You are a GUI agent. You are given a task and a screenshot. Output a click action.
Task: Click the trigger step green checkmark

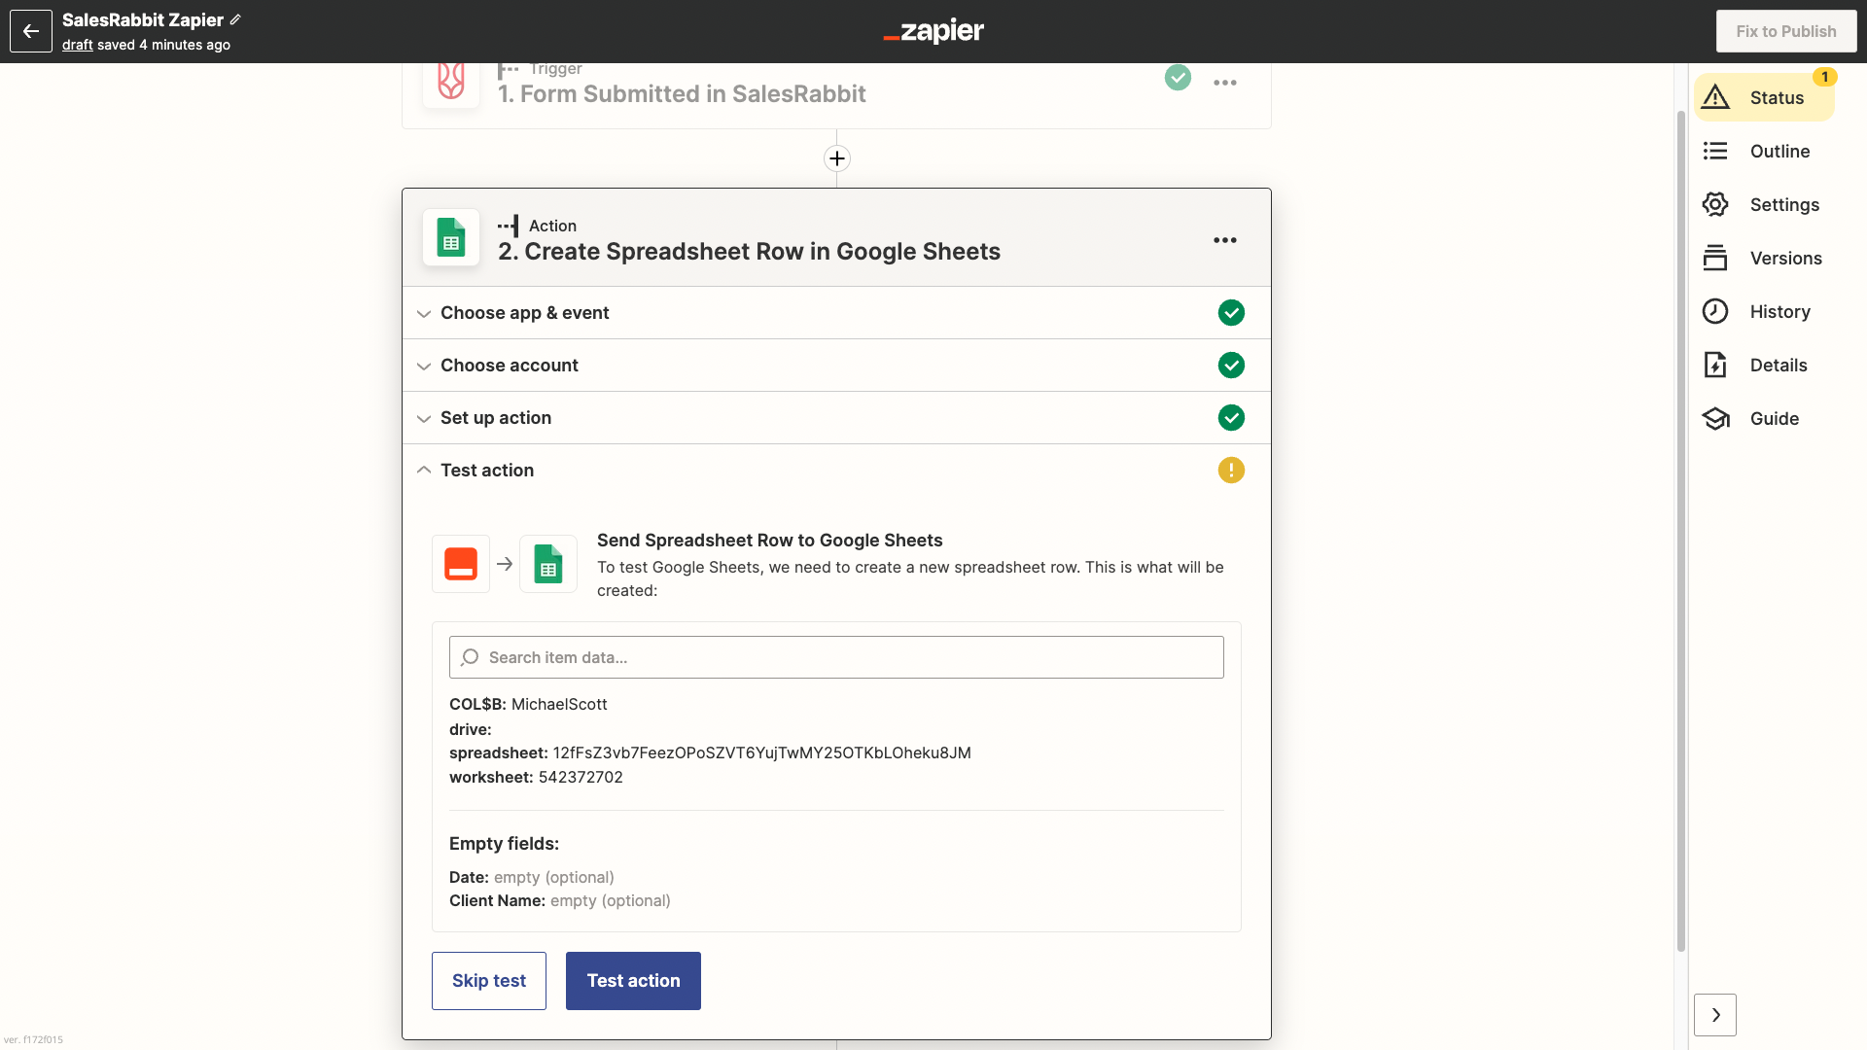pos(1178,78)
